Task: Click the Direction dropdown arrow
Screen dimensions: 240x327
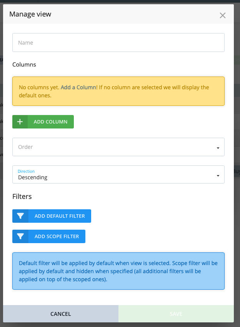Action: [218, 175]
